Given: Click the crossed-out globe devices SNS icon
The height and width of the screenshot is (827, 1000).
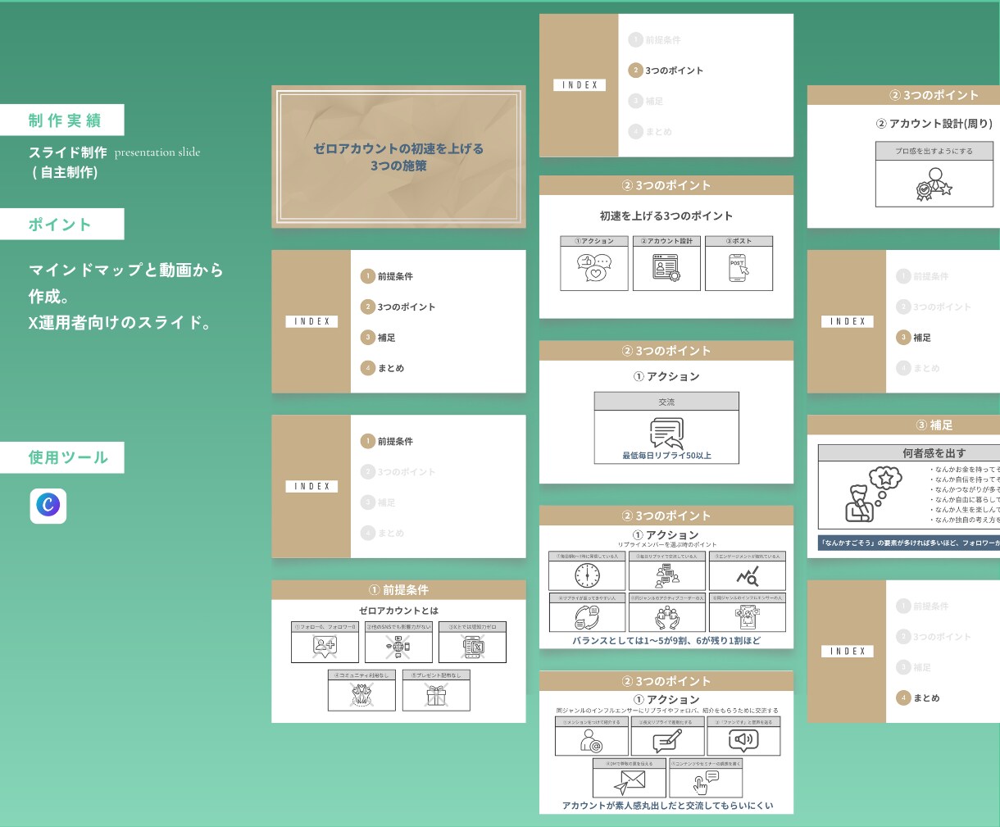Looking at the screenshot, I should 398,647.
